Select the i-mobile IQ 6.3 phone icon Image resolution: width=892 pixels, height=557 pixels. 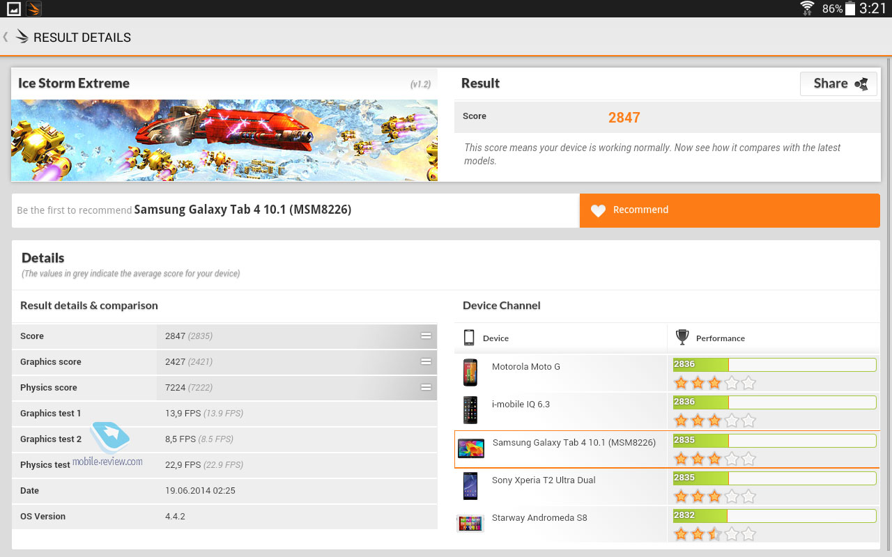(x=470, y=410)
